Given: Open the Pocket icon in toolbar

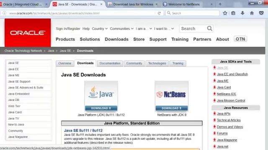Looking at the screenshot, I should coord(261,13).
